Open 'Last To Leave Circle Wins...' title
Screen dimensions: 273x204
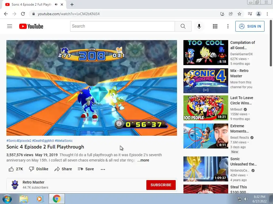tap(242, 100)
